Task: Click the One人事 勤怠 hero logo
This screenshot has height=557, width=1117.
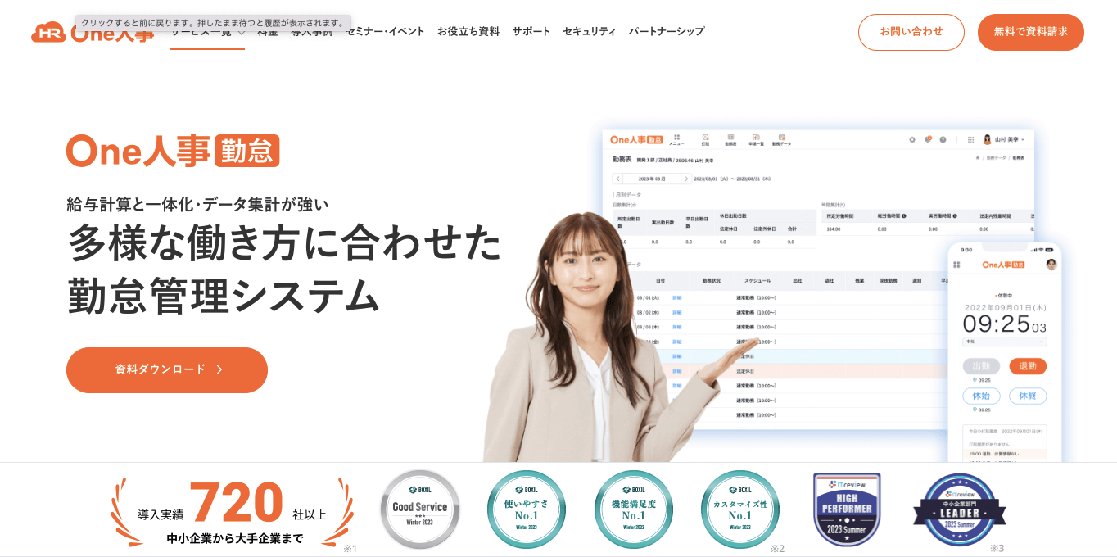Action: pos(173,151)
